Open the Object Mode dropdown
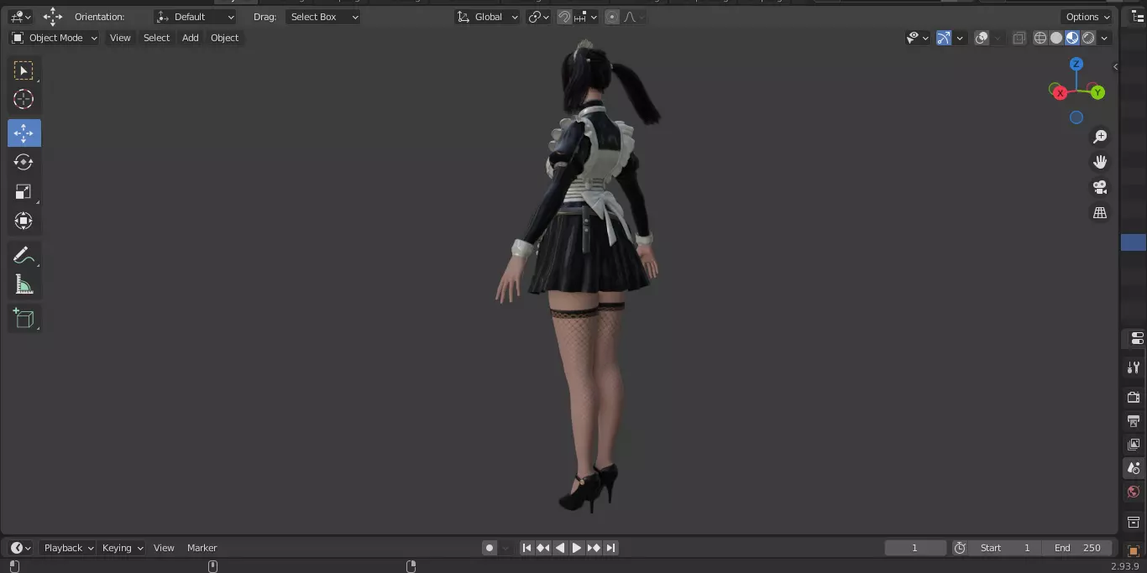Image resolution: width=1147 pixels, height=573 pixels. [54, 38]
